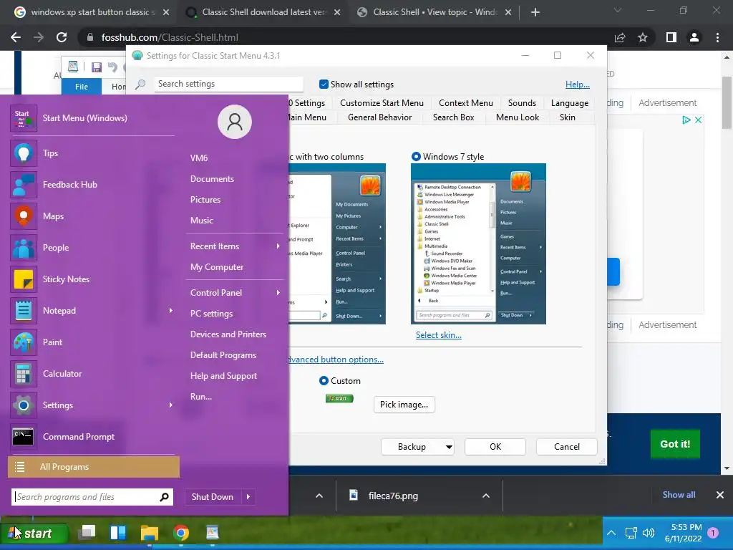Open All Programs in start menu
Viewport: 733px width, 550px height.
[x=94, y=467]
